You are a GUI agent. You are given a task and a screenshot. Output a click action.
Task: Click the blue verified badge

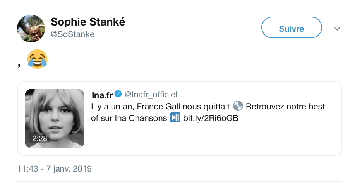pyautogui.click(x=118, y=94)
